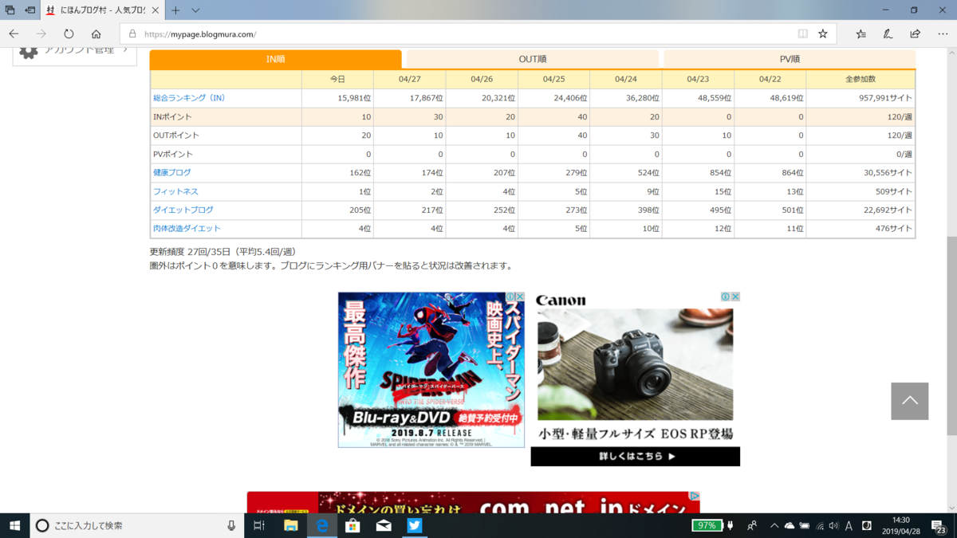Click the site lock icon in address bar
This screenshot has height=538, width=957.
(132, 34)
